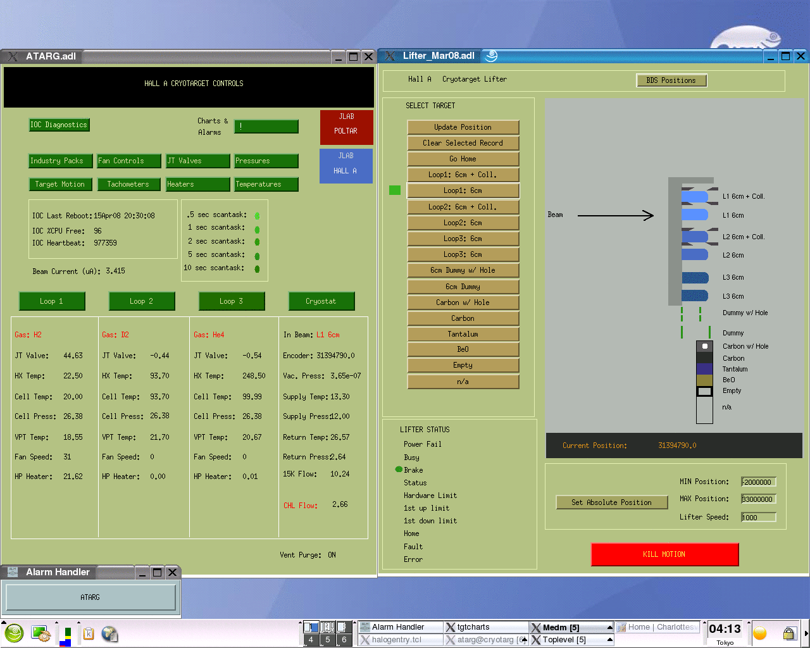Image resolution: width=810 pixels, height=648 pixels.
Task: Switch to tgtcharts taskbar entry
Action: pyautogui.click(x=486, y=627)
